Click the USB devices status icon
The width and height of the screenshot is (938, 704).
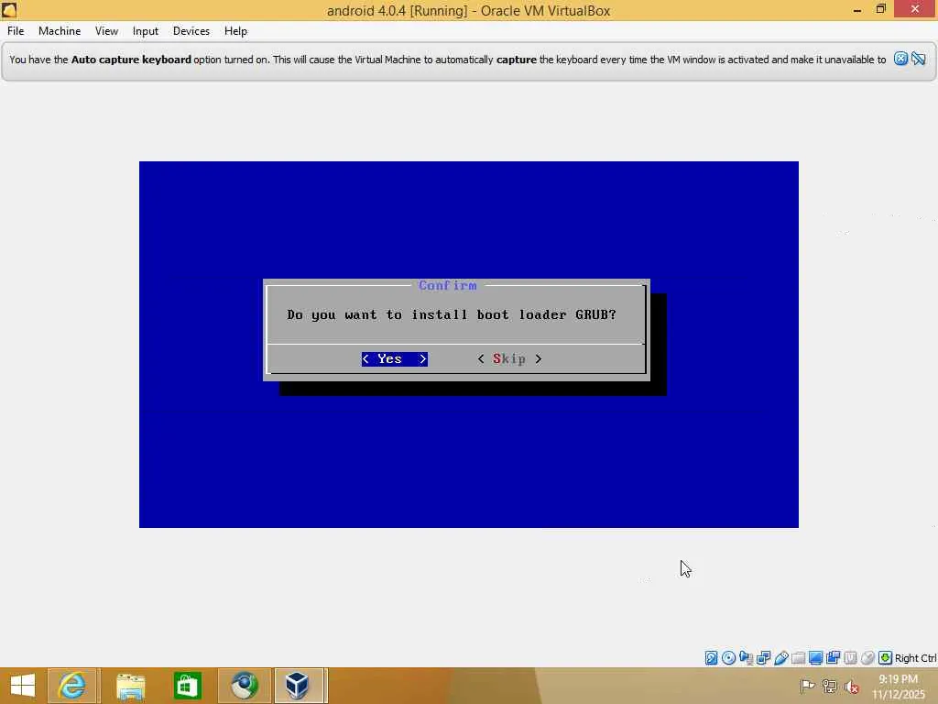(x=780, y=658)
